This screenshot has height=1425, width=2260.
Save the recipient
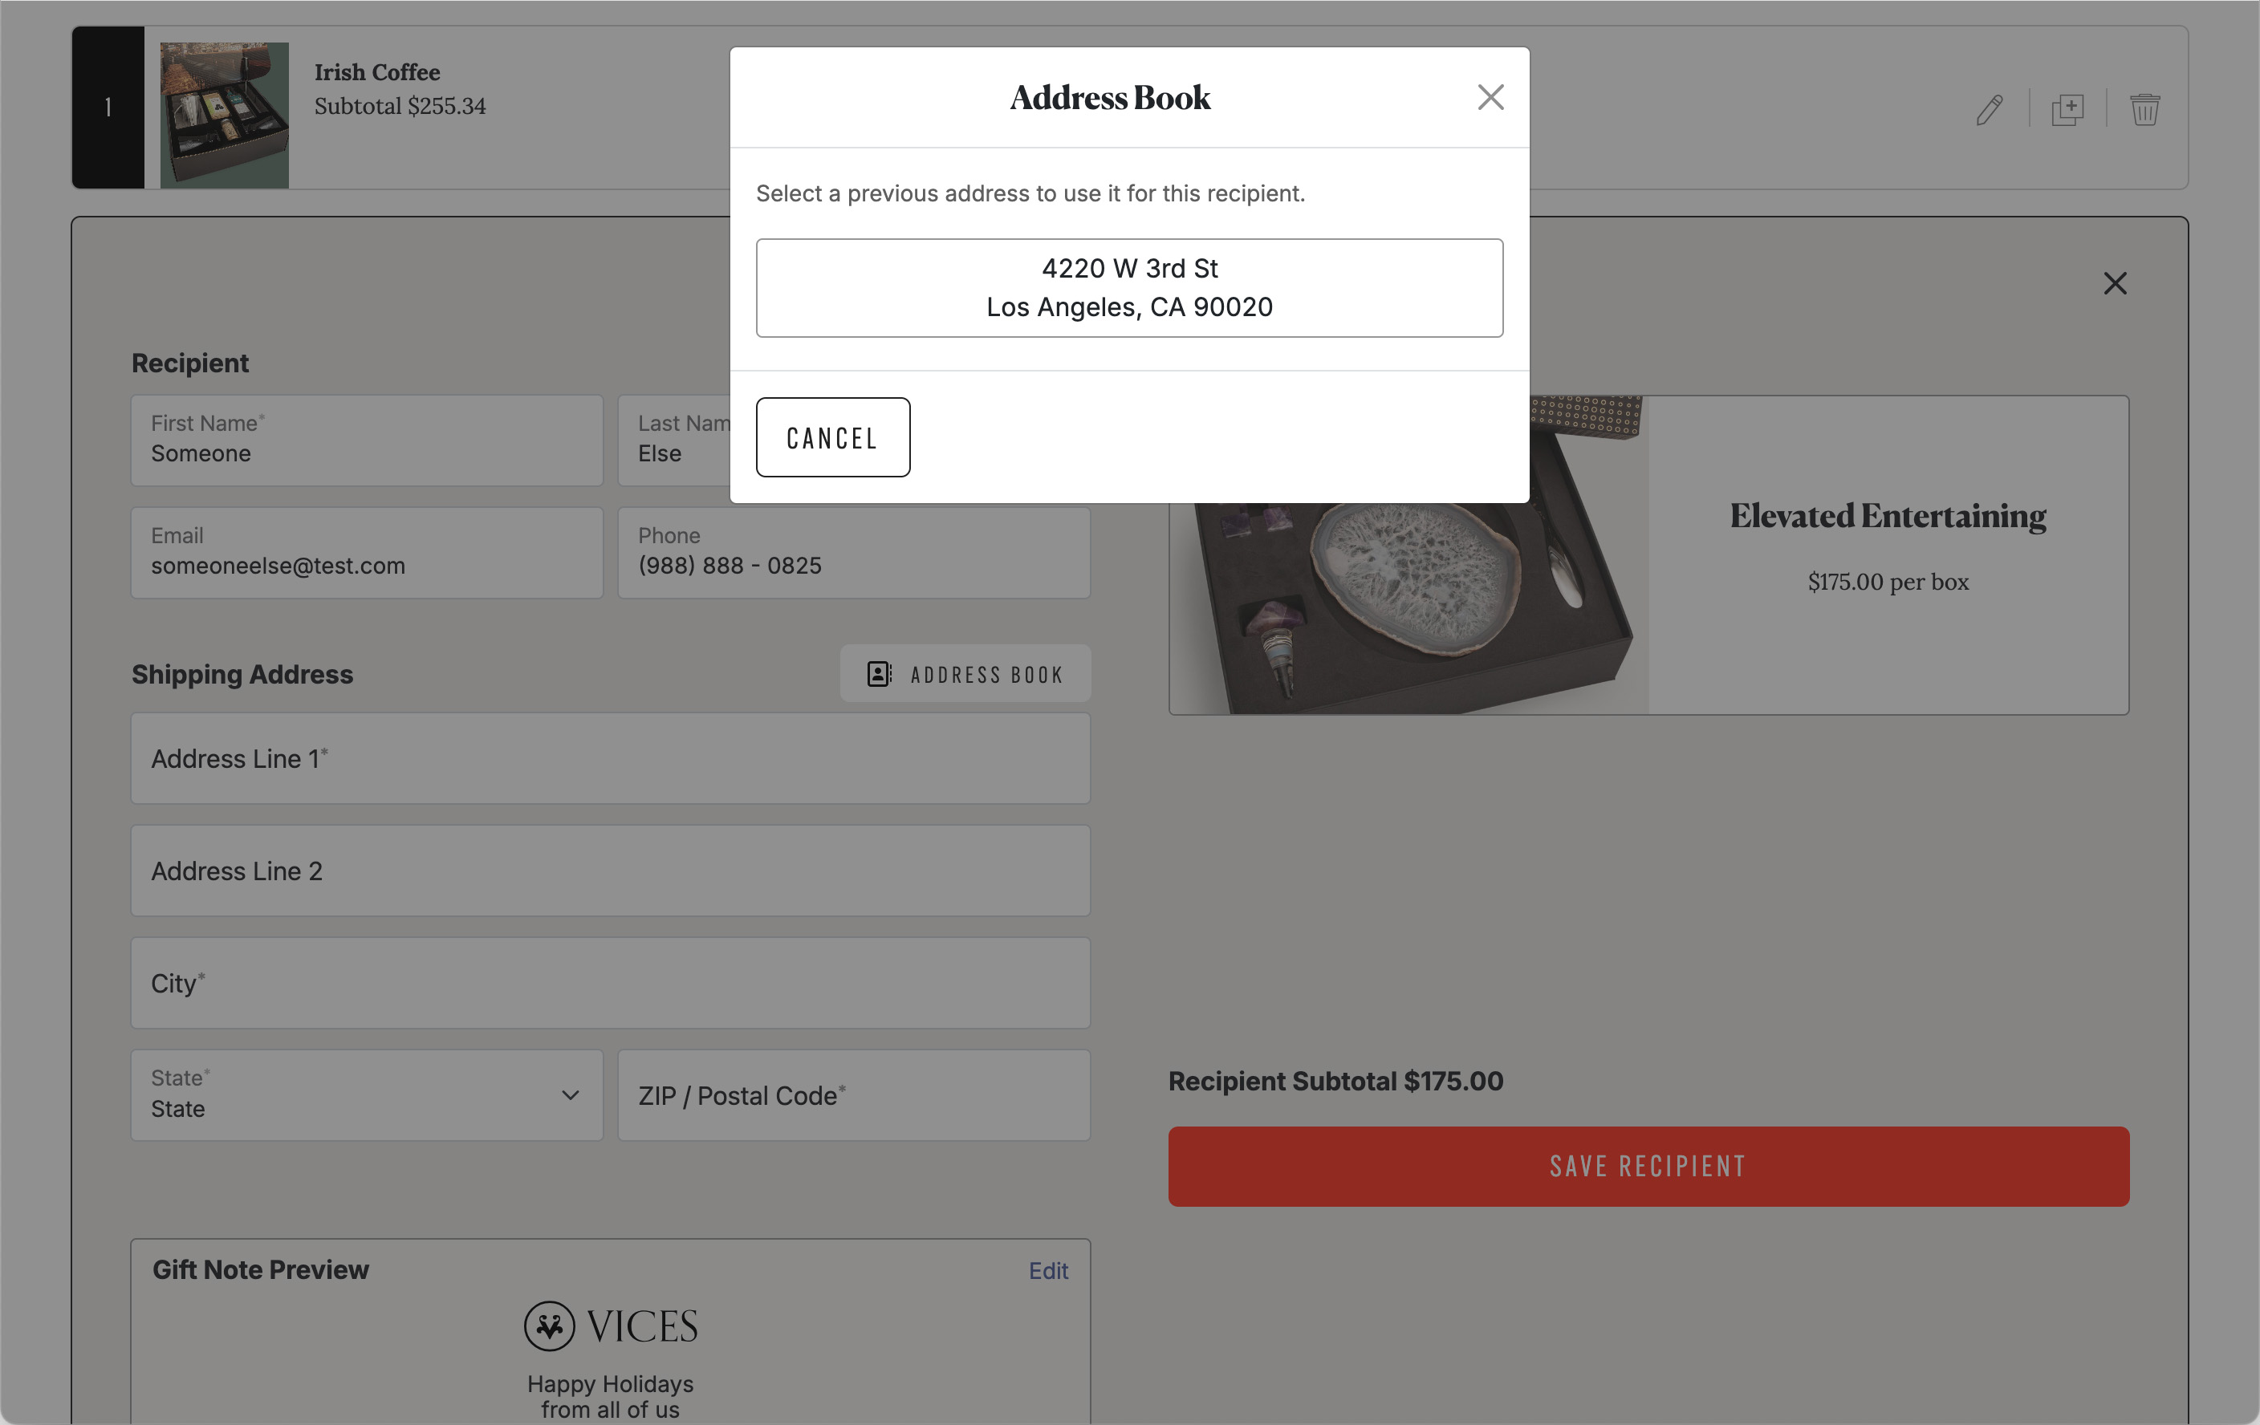[x=1648, y=1166]
